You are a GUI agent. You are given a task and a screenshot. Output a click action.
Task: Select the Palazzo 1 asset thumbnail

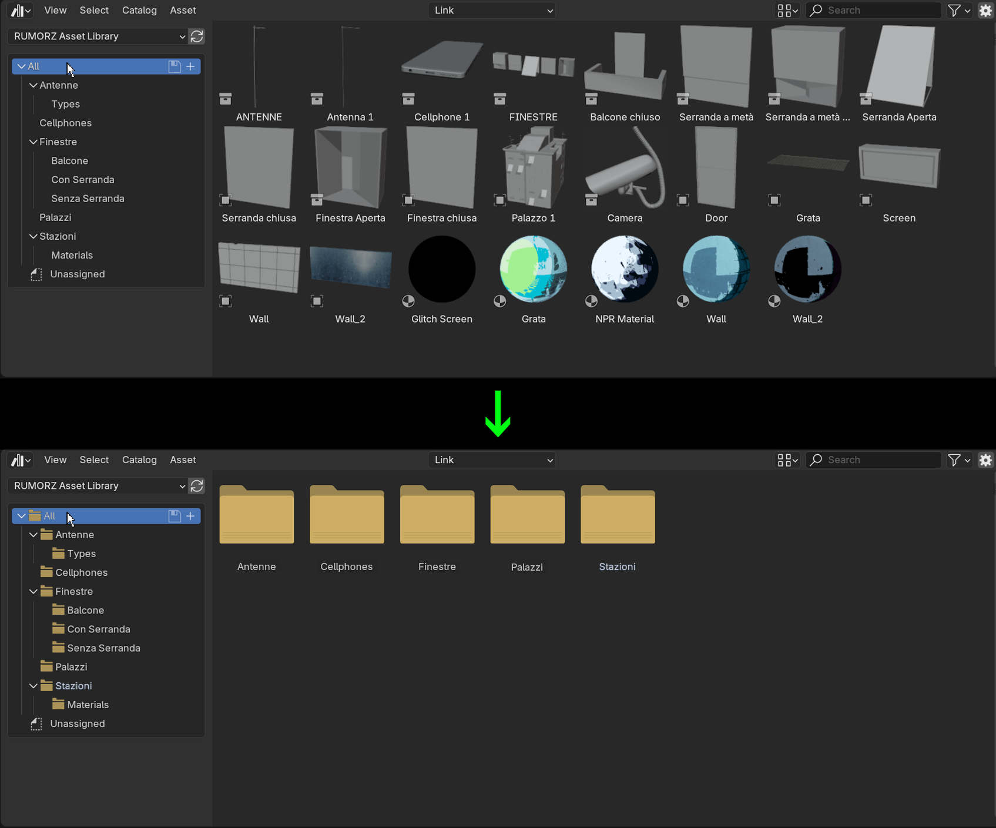[x=534, y=168]
